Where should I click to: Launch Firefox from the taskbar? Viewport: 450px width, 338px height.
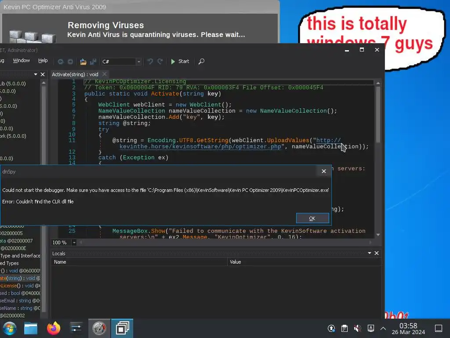click(x=54, y=328)
